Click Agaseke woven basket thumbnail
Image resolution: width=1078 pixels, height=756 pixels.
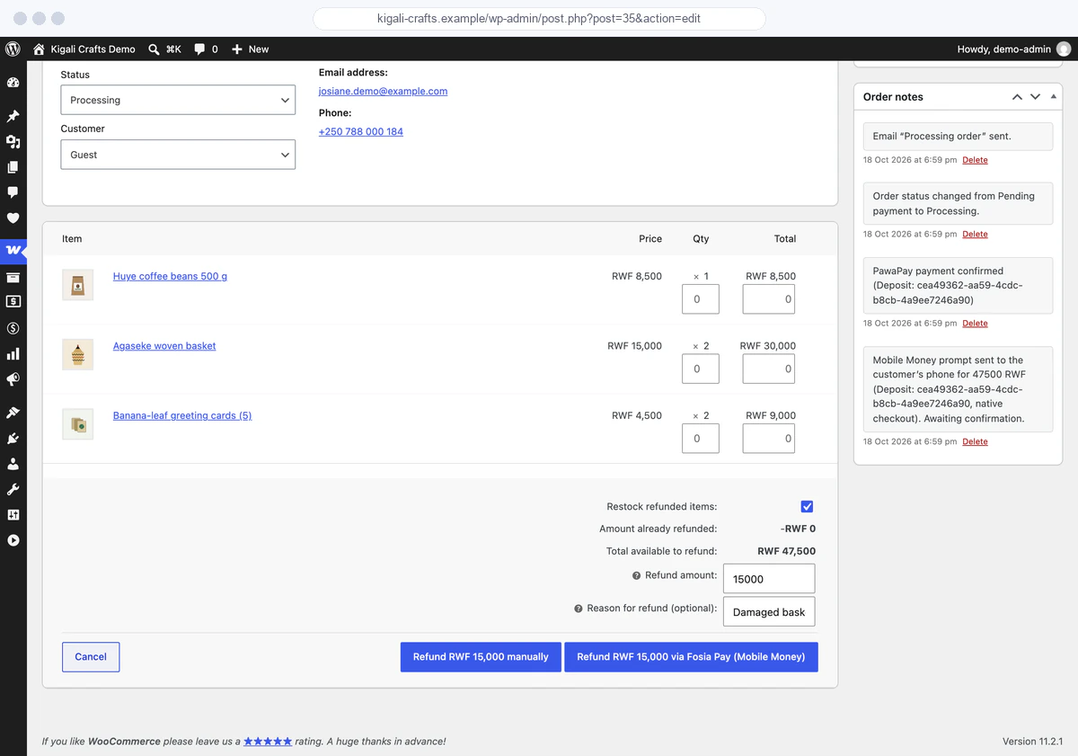(x=78, y=354)
